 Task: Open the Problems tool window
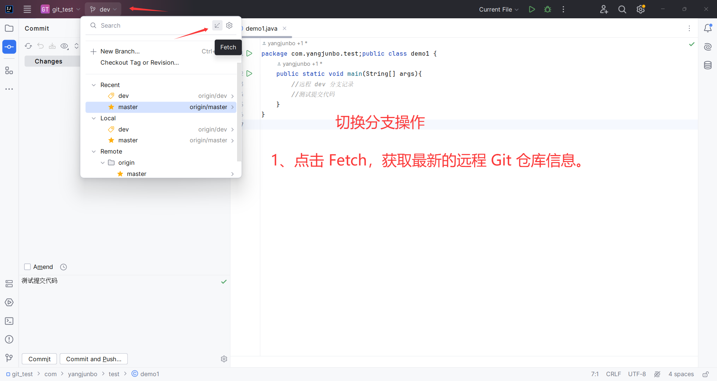point(9,339)
